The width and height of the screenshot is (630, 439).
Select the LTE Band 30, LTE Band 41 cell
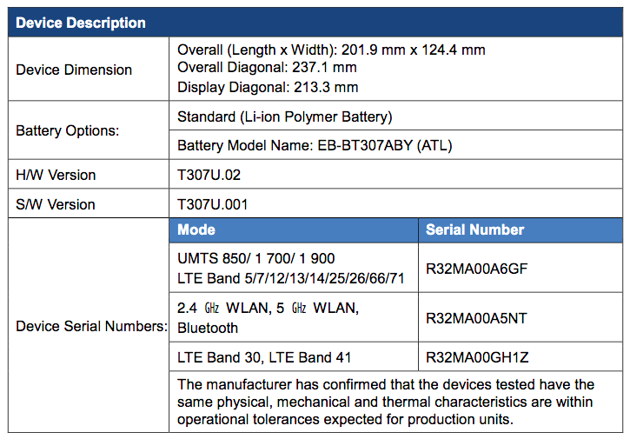click(264, 357)
